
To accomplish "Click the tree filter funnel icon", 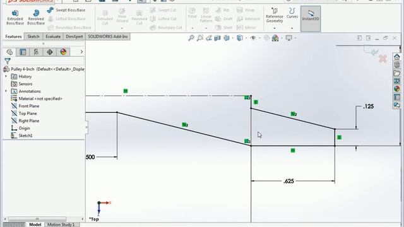I will point(8,61).
